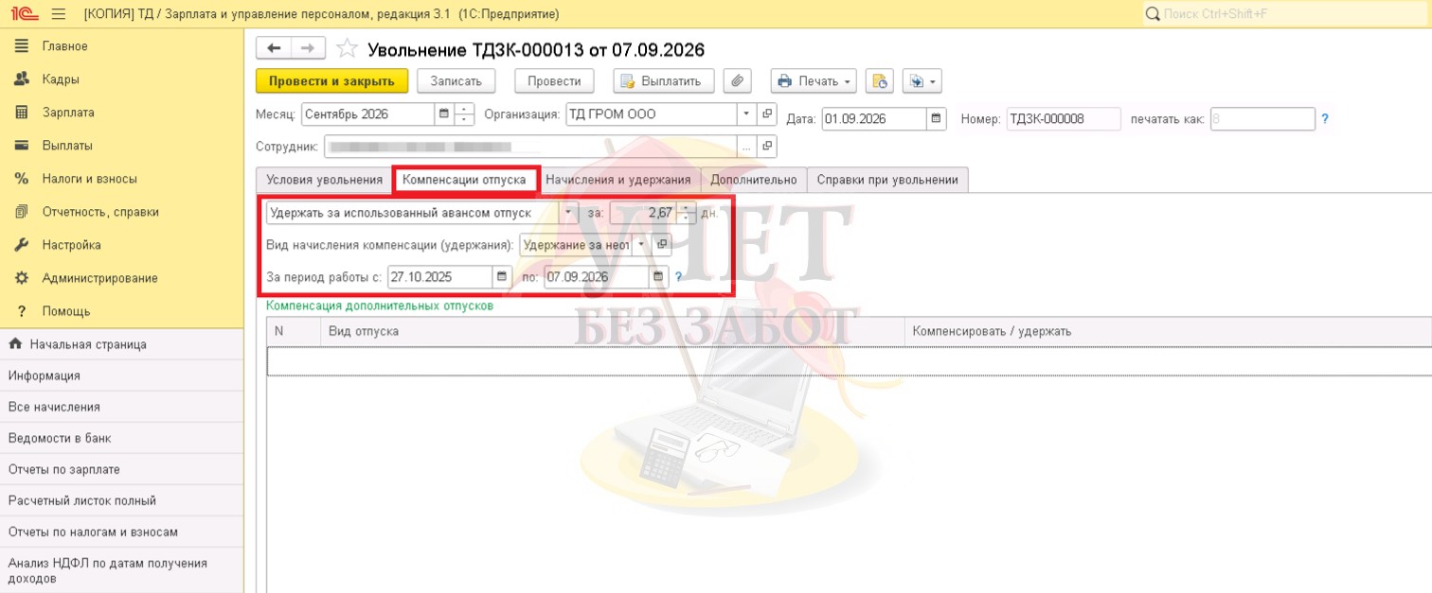This screenshot has height=593, width=1432.
Task: Open the Удержать за использованный авансом отпуск dropdown
Action: [x=569, y=213]
